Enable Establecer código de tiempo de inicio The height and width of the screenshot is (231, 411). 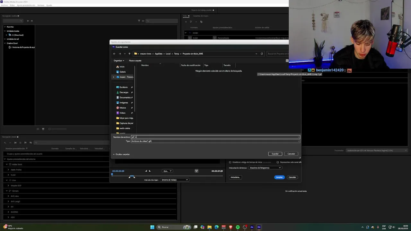pos(230,162)
